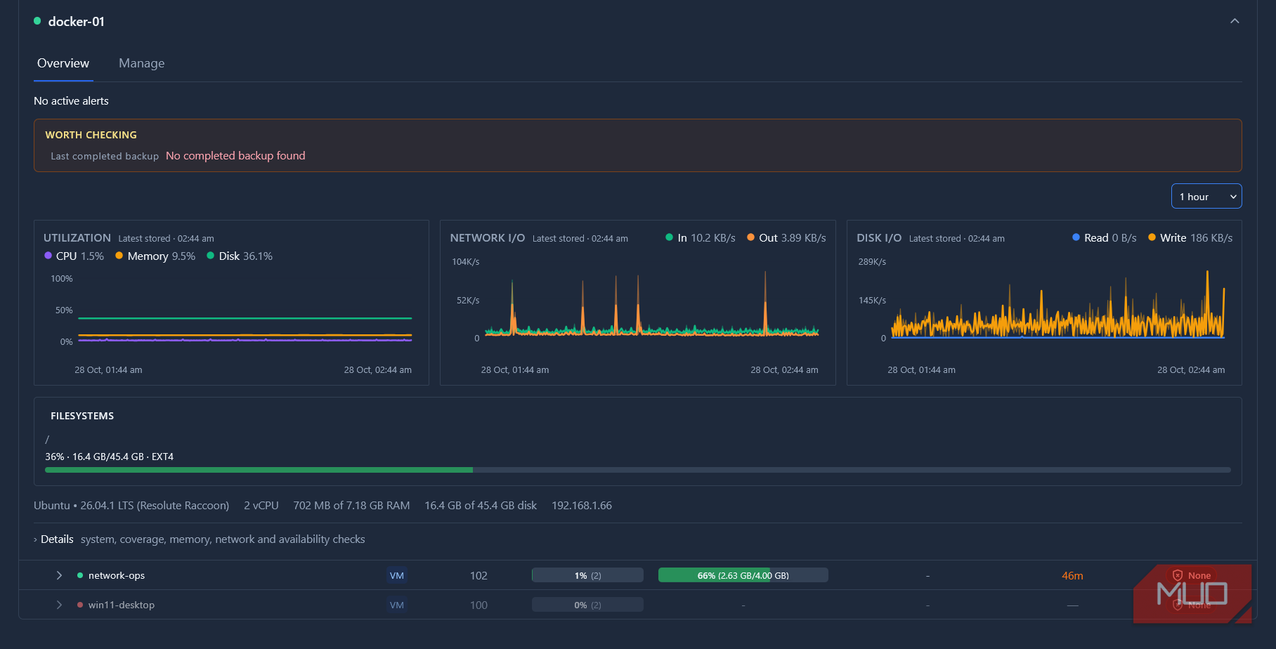Toggle the disk Write legend dot
This screenshot has width=1276, height=649.
pos(1152,237)
